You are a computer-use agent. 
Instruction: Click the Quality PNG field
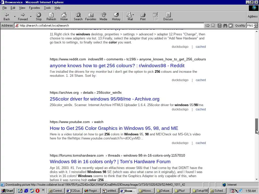click(x=250, y=26)
